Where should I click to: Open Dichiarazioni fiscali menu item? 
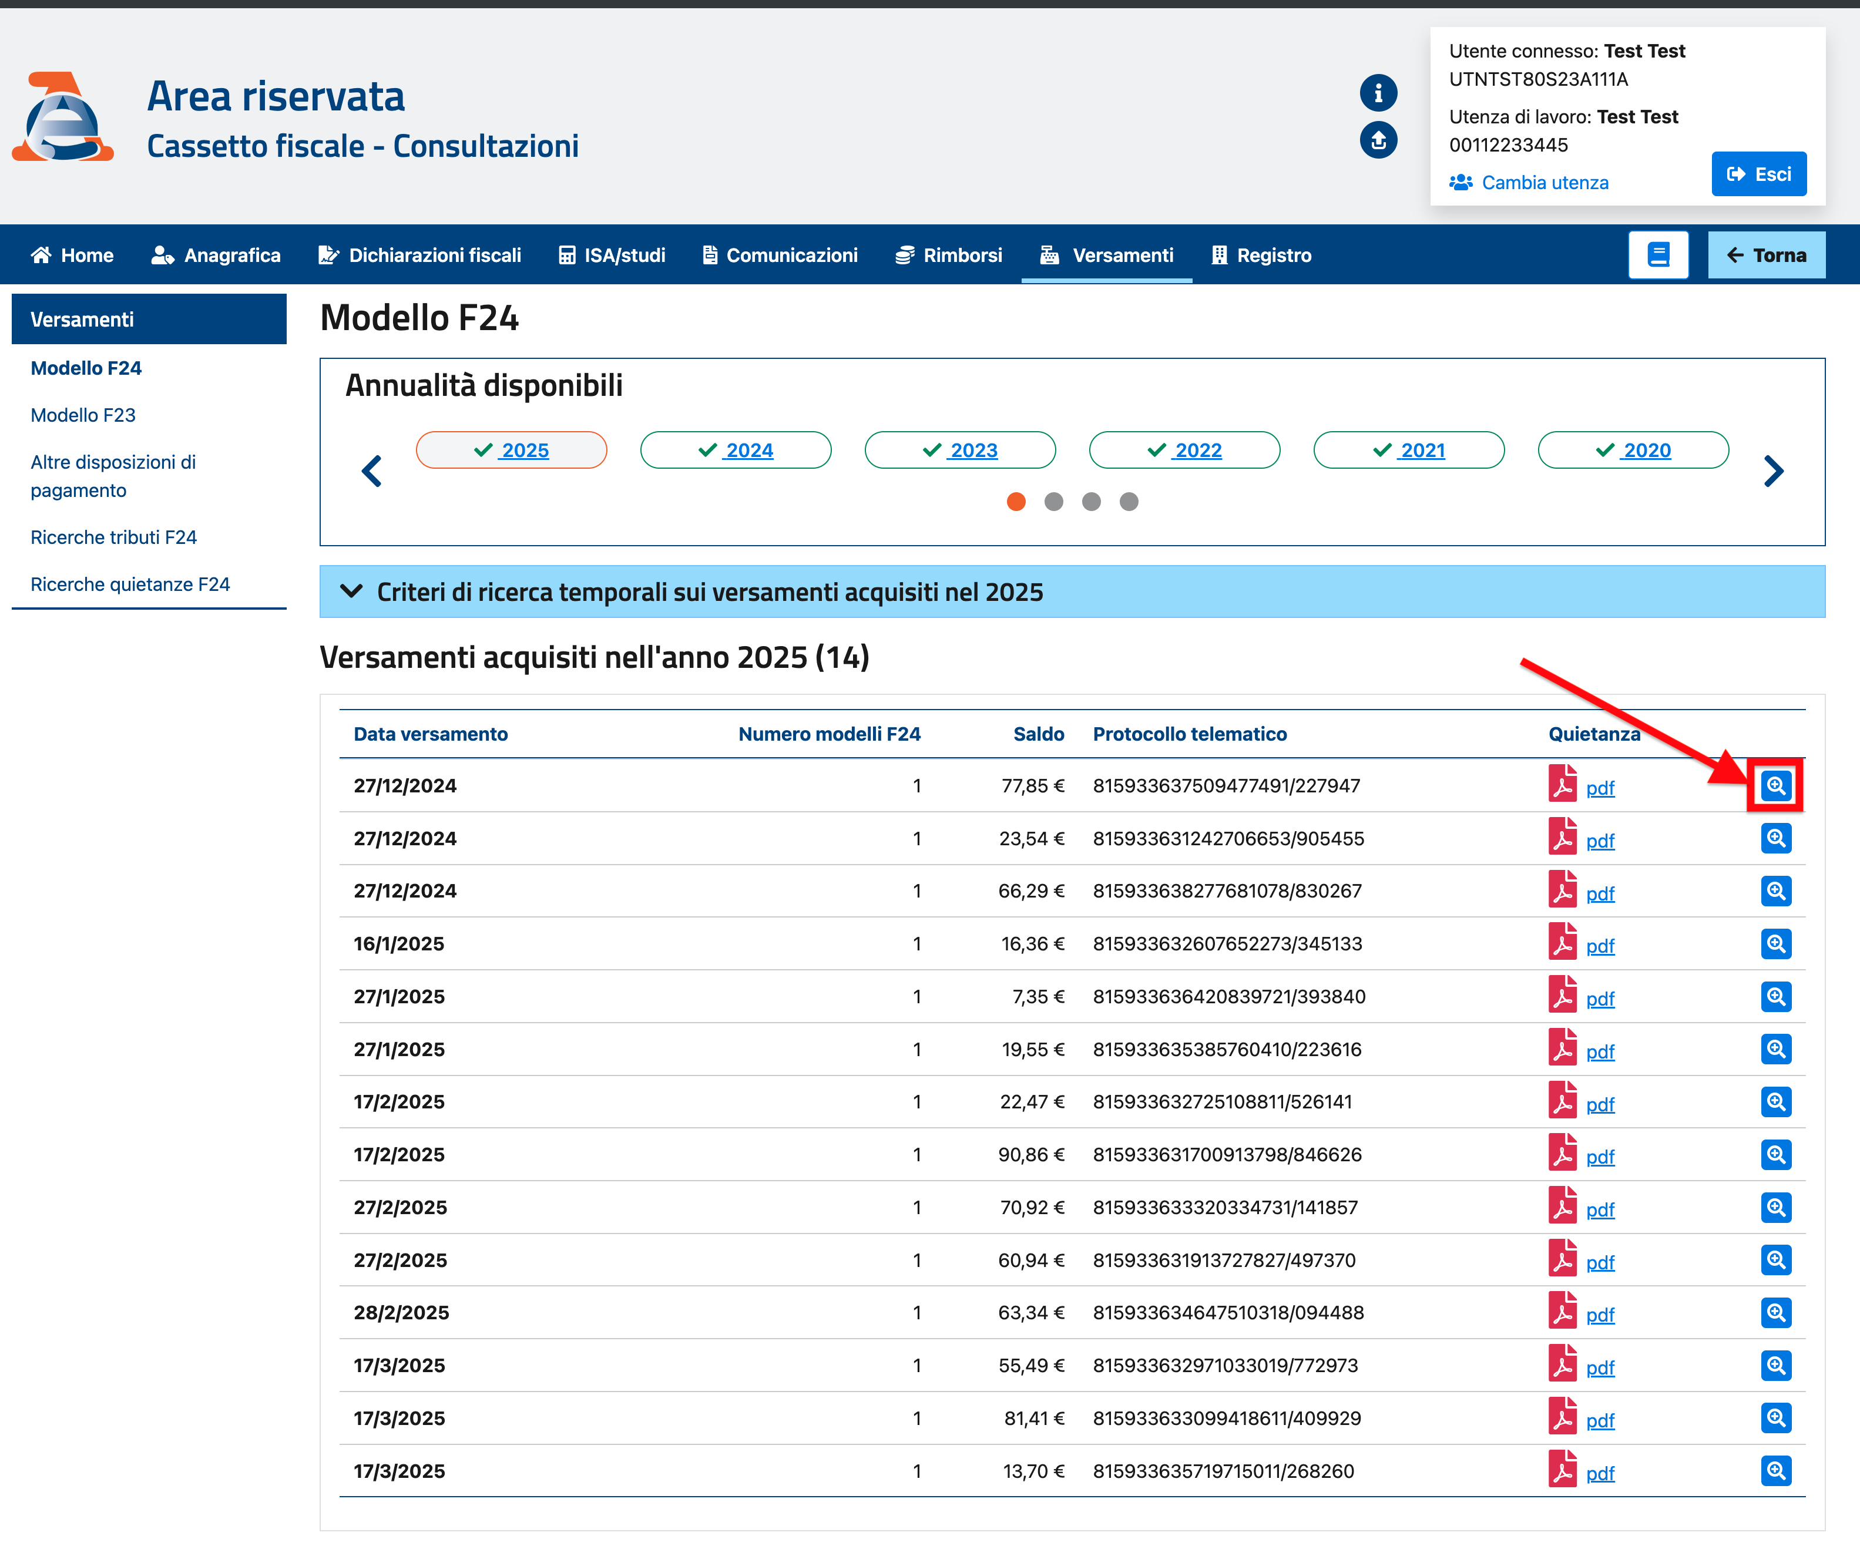(x=419, y=255)
